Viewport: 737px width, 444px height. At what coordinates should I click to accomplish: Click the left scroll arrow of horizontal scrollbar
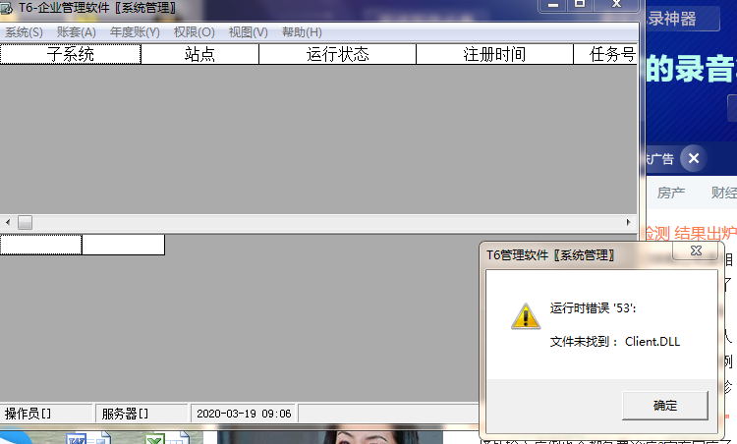pyautogui.click(x=8, y=222)
